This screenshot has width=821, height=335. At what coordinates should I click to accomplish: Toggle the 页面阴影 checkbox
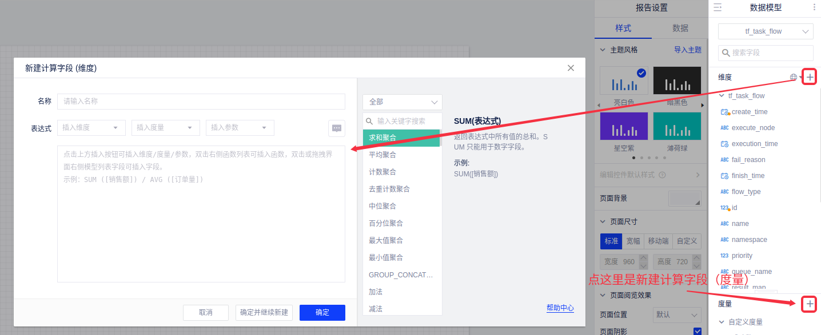[697, 332]
